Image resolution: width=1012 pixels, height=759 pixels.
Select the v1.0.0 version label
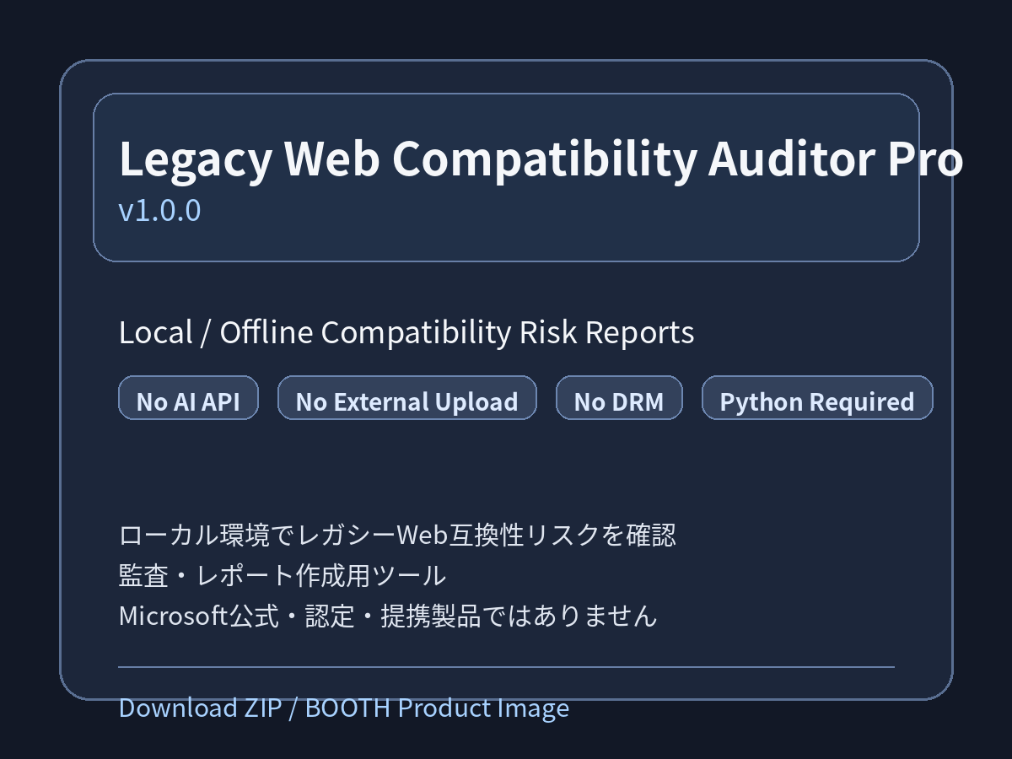click(160, 210)
